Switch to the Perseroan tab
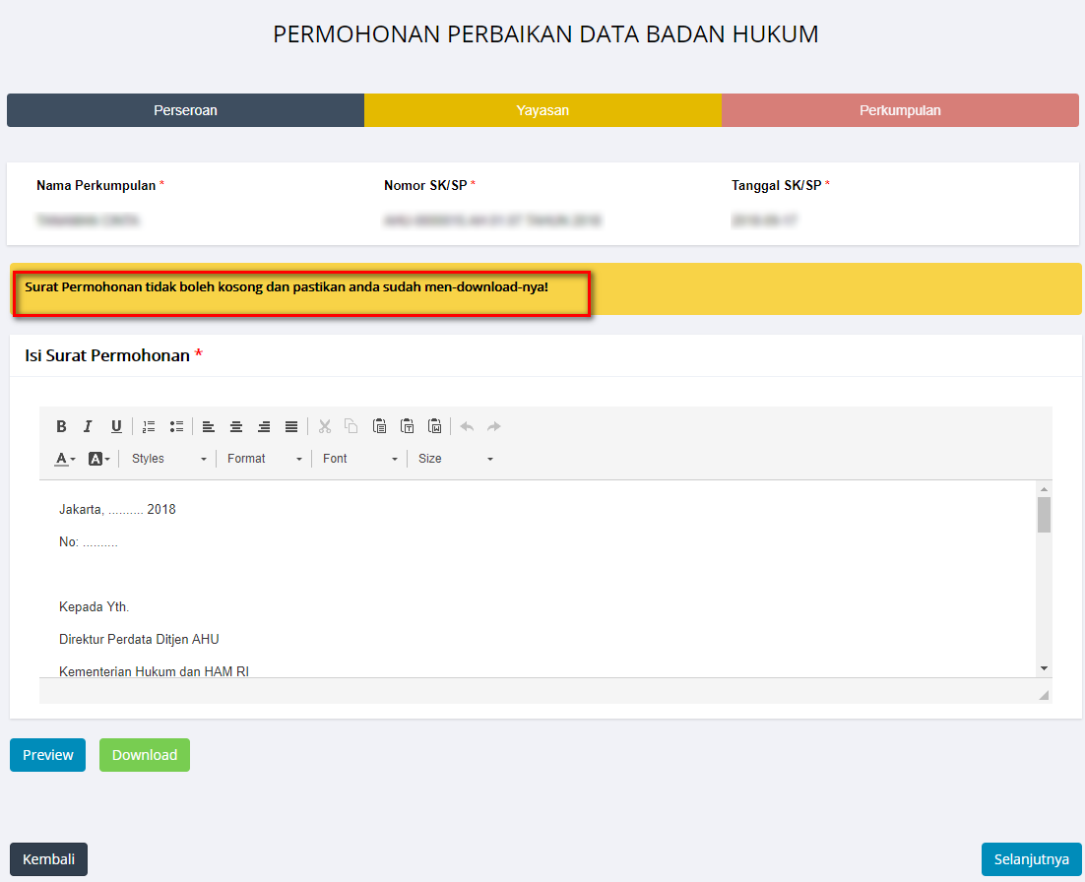The width and height of the screenshot is (1085, 882). coord(185,110)
